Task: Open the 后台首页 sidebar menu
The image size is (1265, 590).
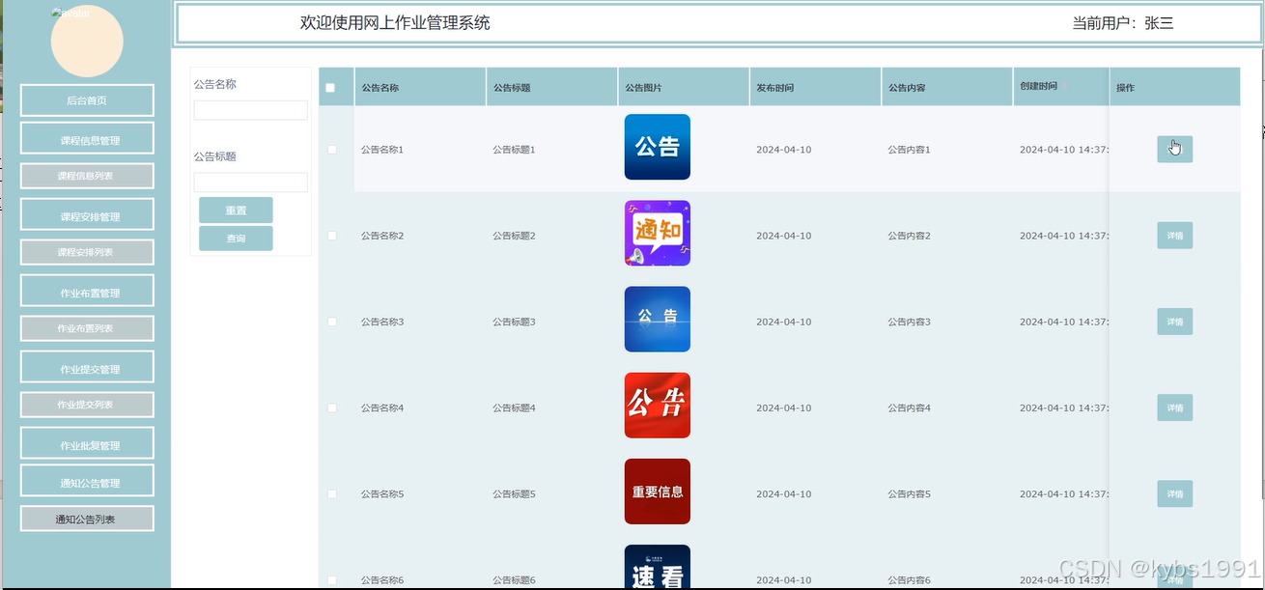Action: point(87,100)
